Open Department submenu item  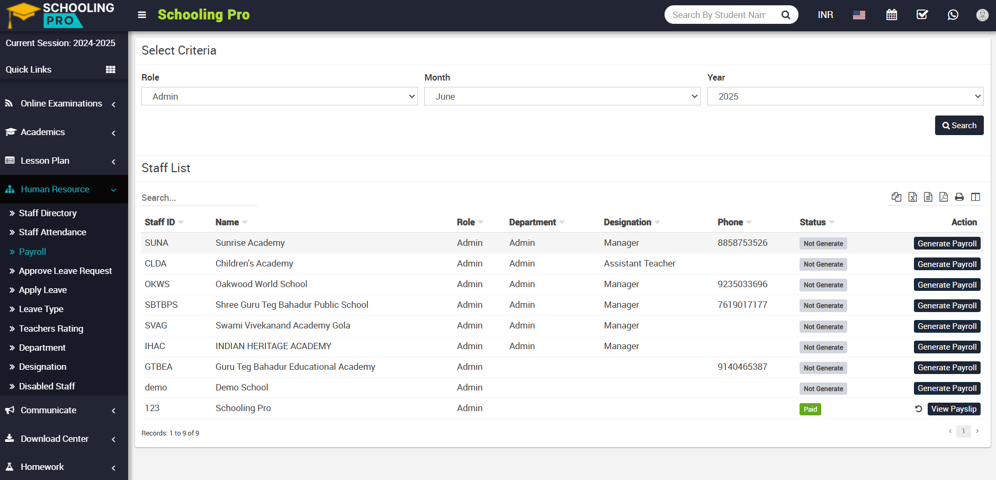pos(42,348)
